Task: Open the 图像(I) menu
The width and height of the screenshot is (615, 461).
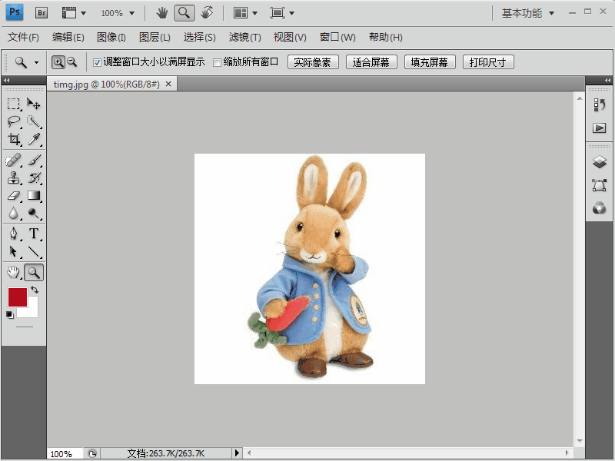Action: pyautogui.click(x=111, y=37)
